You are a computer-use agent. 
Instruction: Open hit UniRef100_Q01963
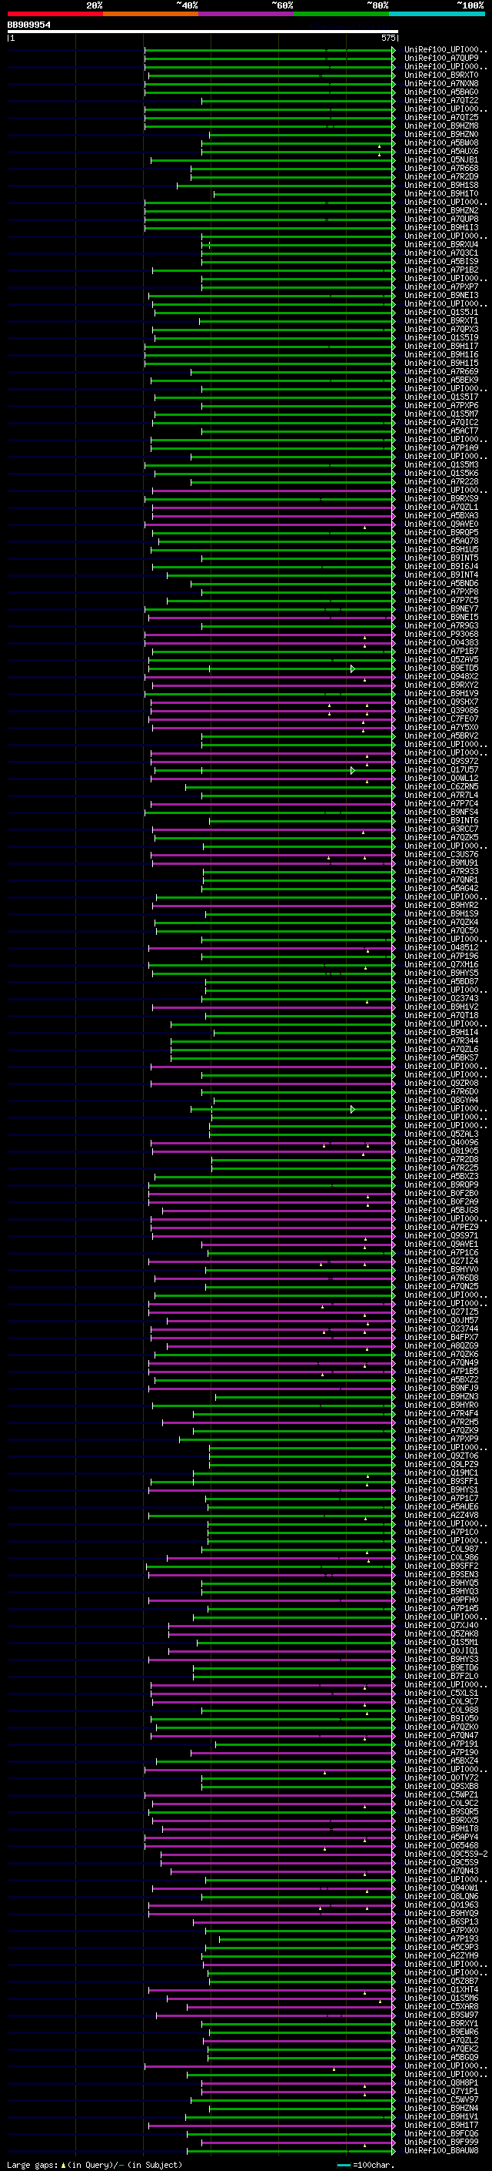441,1905
